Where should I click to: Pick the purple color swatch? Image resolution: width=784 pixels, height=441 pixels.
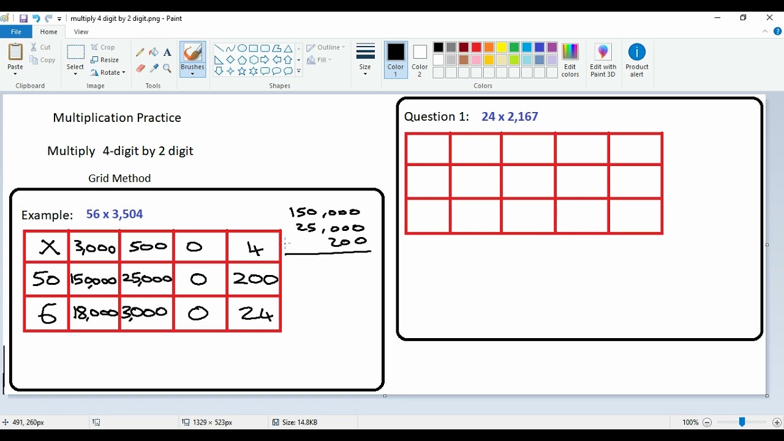click(552, 47)
